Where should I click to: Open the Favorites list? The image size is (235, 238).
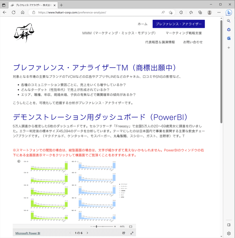click(191, 12)
